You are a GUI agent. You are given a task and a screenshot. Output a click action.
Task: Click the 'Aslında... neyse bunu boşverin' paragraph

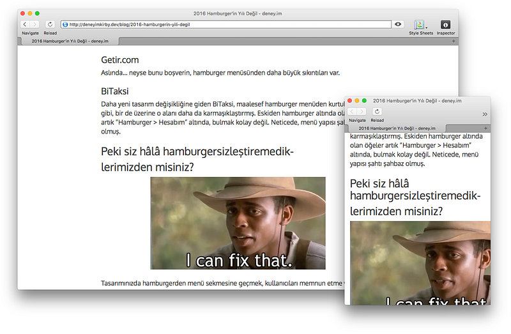[220, 73]
